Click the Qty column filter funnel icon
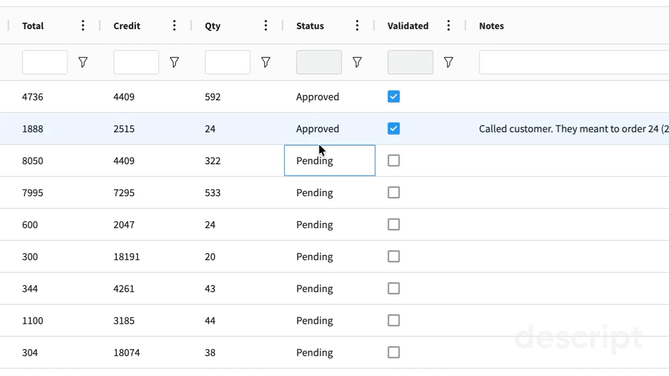Image resolution: width=669 pixels, height=376 pixels. click(266, 63)
